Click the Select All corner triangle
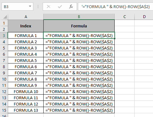This screenshot has width=153, height=117. pyautogui.click(x=5, y=17)
